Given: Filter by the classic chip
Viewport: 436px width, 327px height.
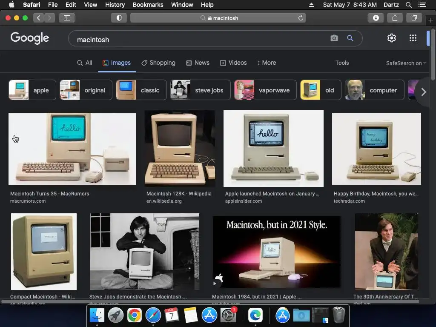Looking at the screenshot, I should 141,90.
